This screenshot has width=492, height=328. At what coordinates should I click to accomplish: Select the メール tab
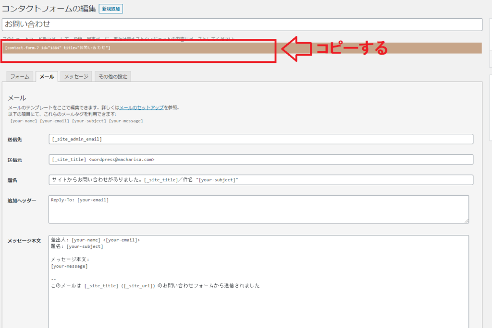pos(47,77)
